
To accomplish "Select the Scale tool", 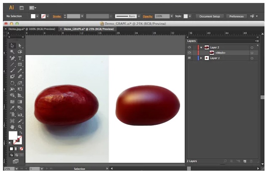I will click(20, 83).
